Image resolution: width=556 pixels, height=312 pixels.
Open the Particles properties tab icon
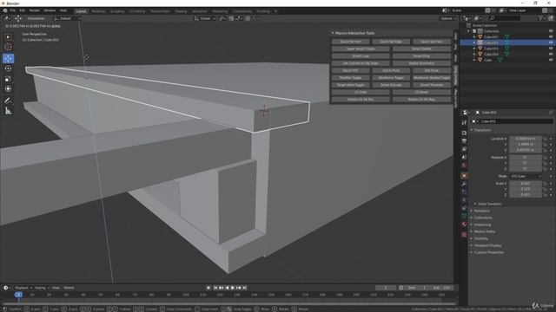[x=464, y=192]
